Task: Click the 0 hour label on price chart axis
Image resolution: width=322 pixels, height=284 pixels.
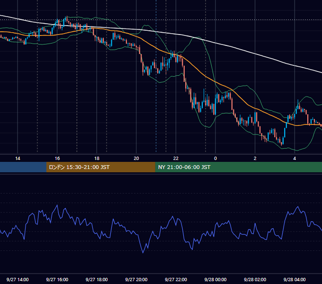Action: 215,159
